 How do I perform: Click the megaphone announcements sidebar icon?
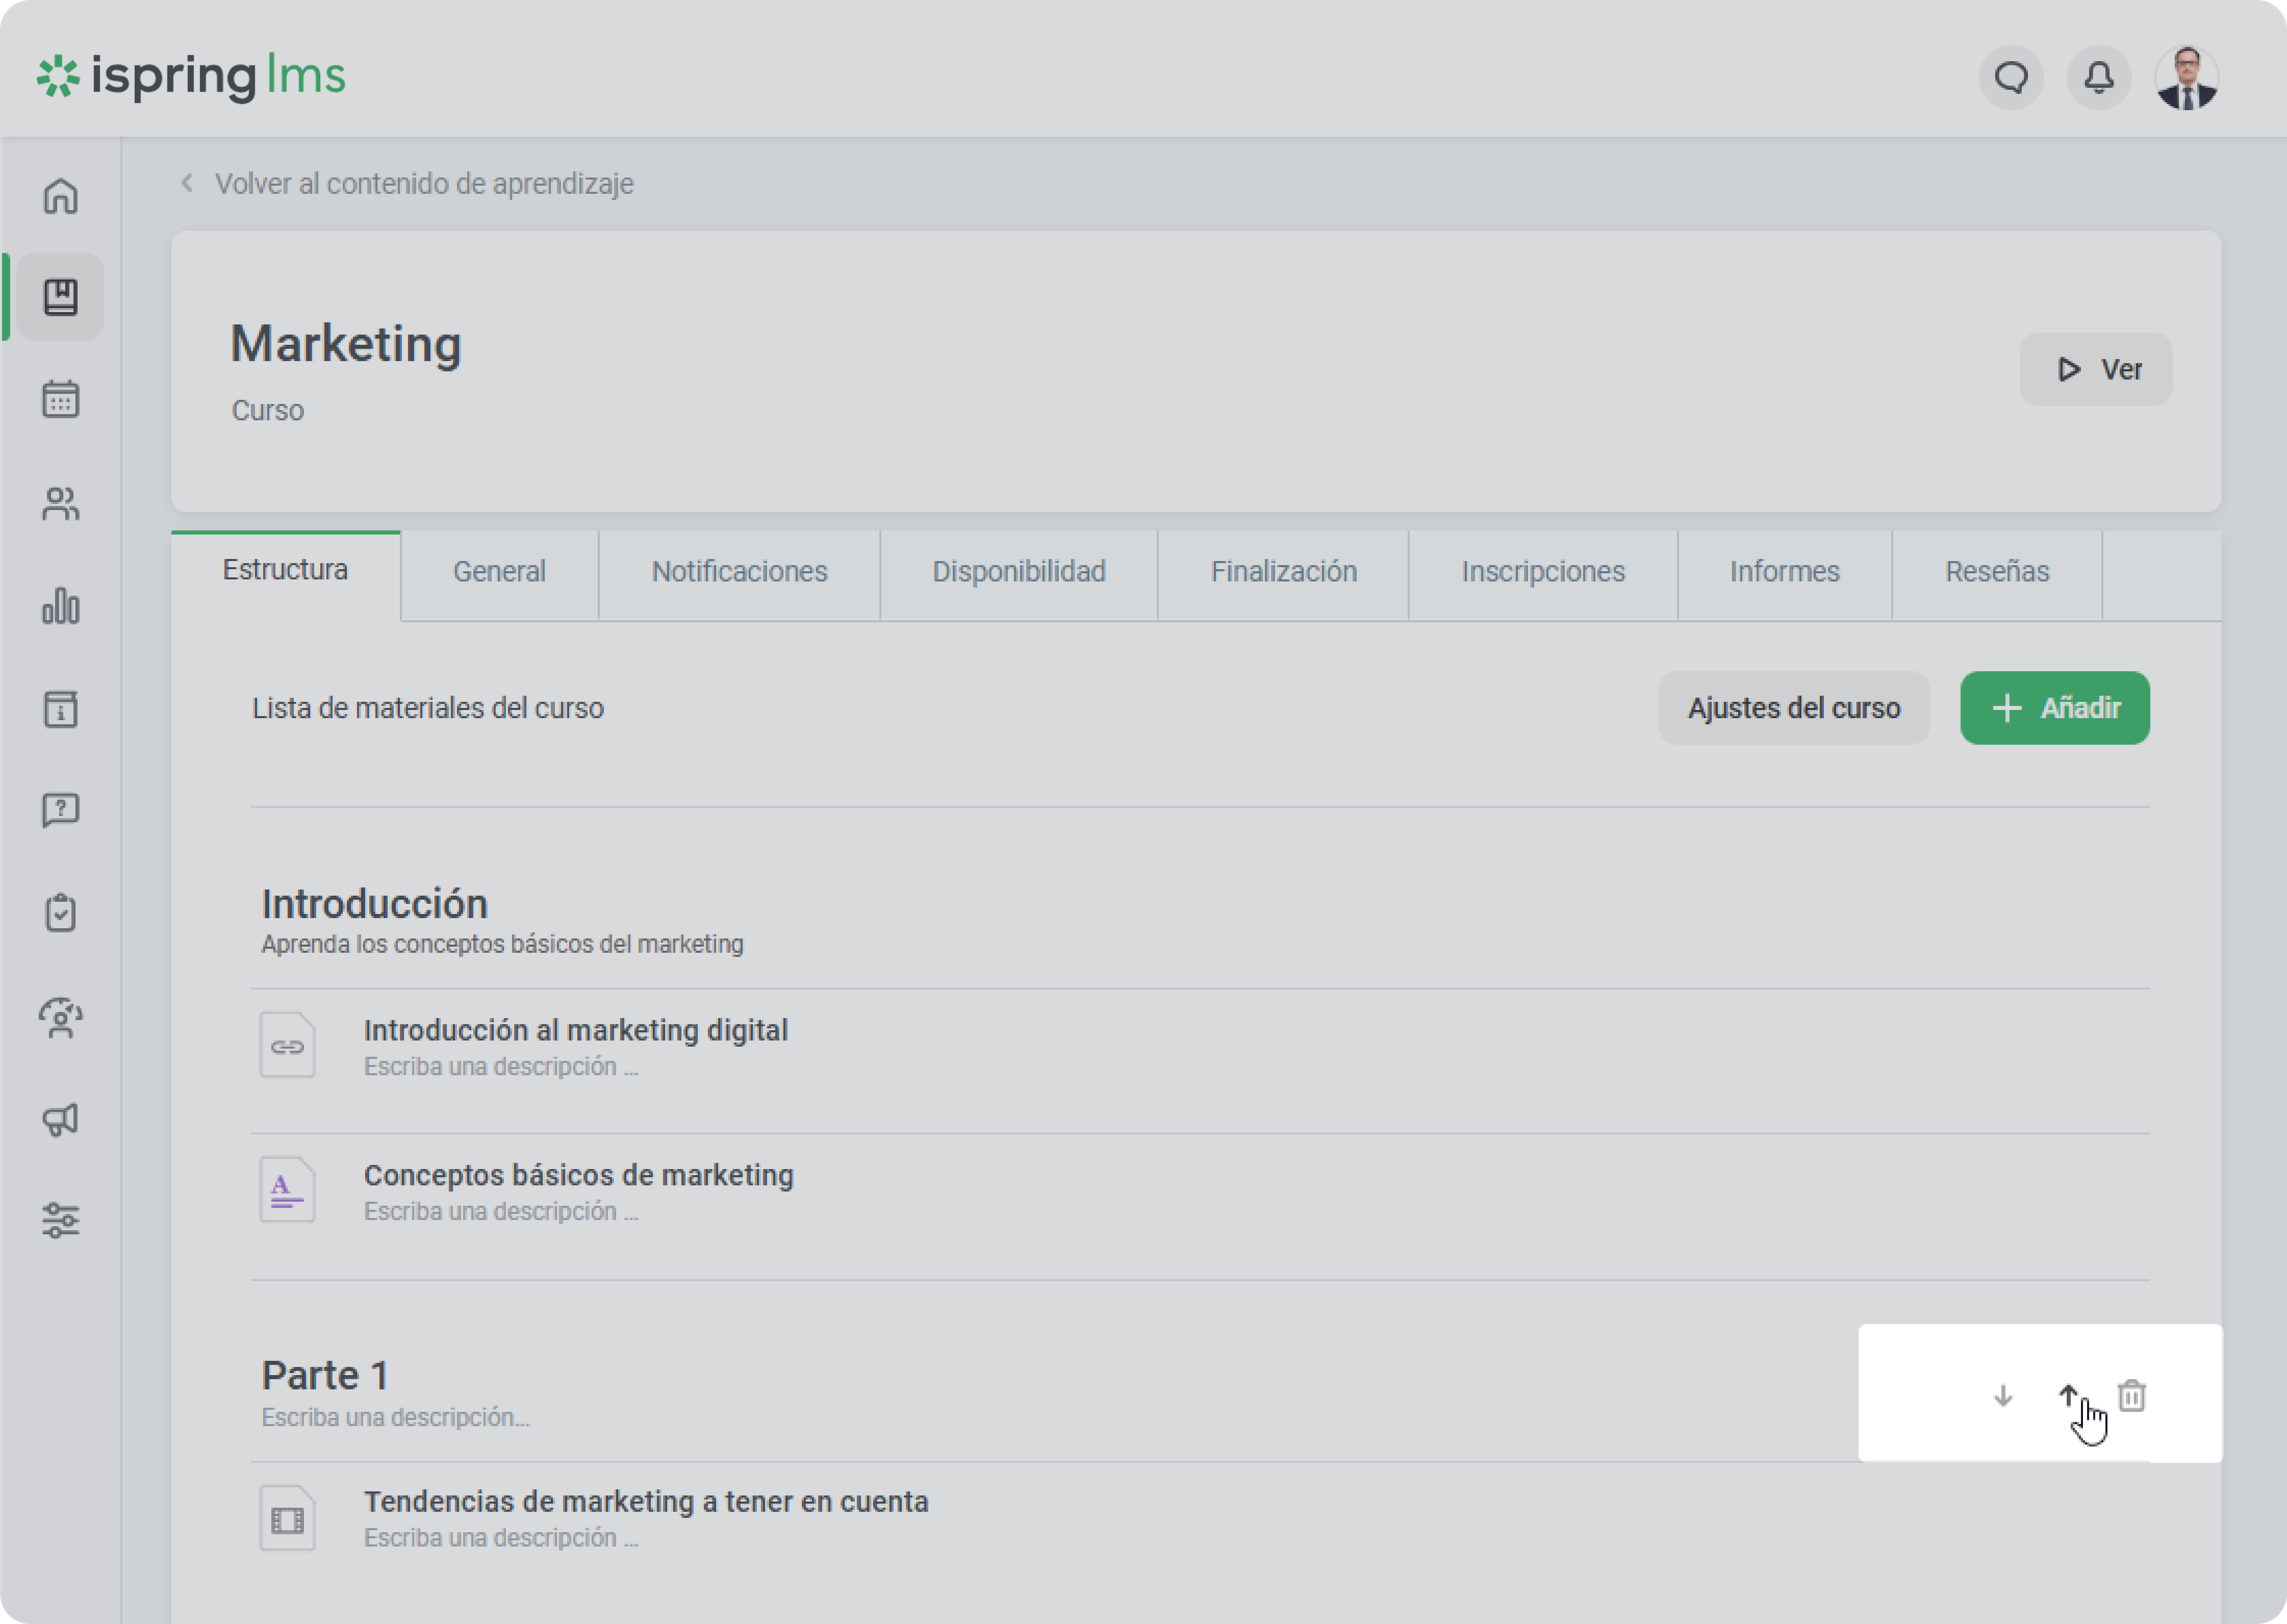[60, 1119]
